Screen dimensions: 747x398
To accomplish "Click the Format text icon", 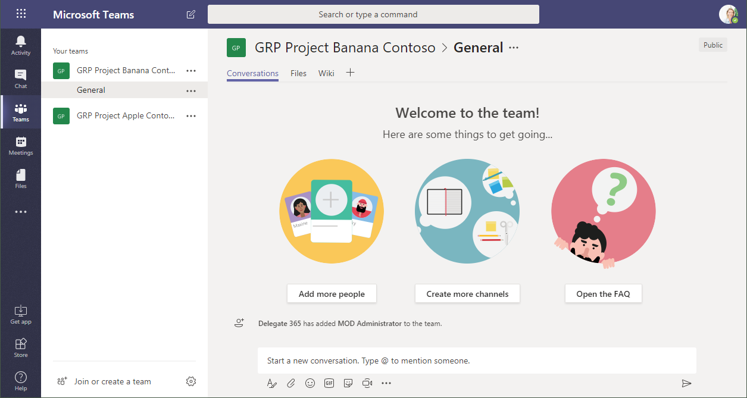I will [272, 383].
